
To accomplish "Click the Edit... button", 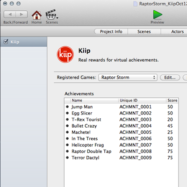I will pos(170,78).
